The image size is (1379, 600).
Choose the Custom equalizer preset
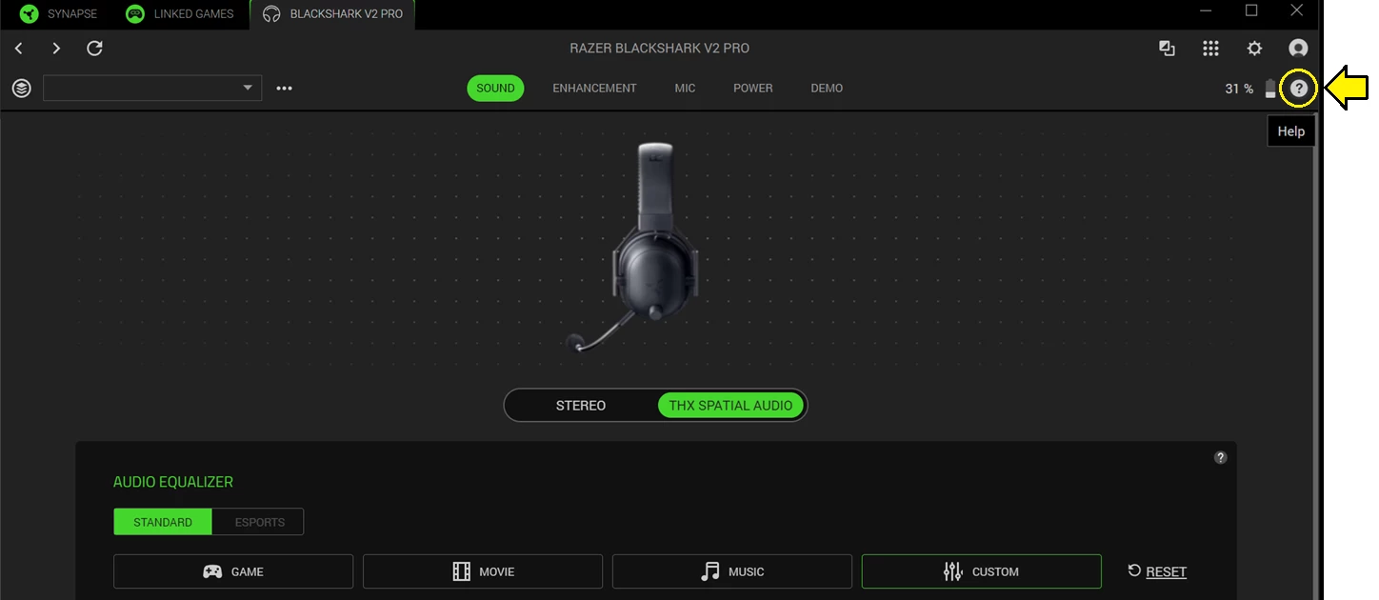(x=982, y=571)
